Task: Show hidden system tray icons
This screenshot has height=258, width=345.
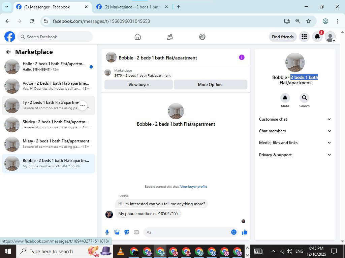Action: tap(273, 251)
